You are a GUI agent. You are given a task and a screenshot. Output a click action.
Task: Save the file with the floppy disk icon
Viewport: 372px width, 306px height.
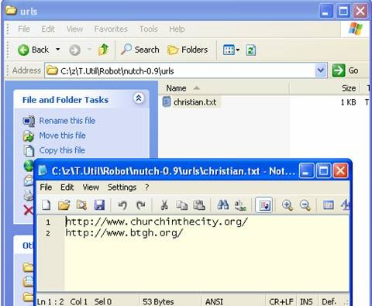click(99, 205)
